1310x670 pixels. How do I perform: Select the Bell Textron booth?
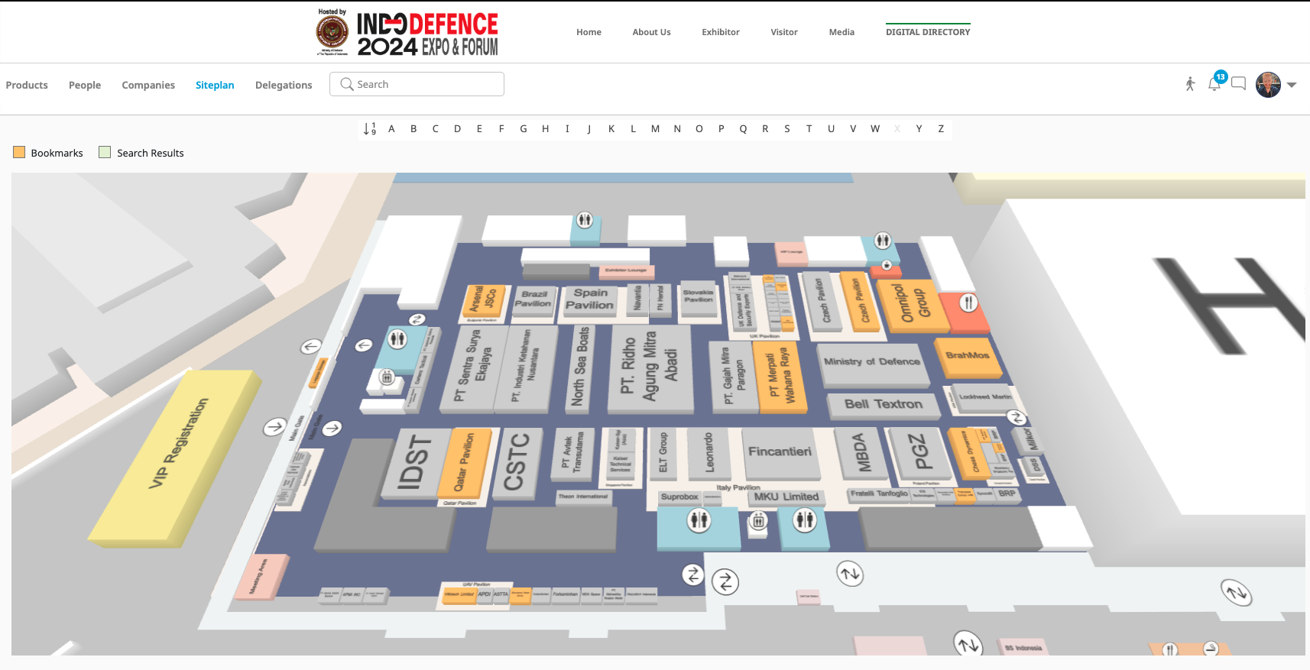[x=884, y=405]
